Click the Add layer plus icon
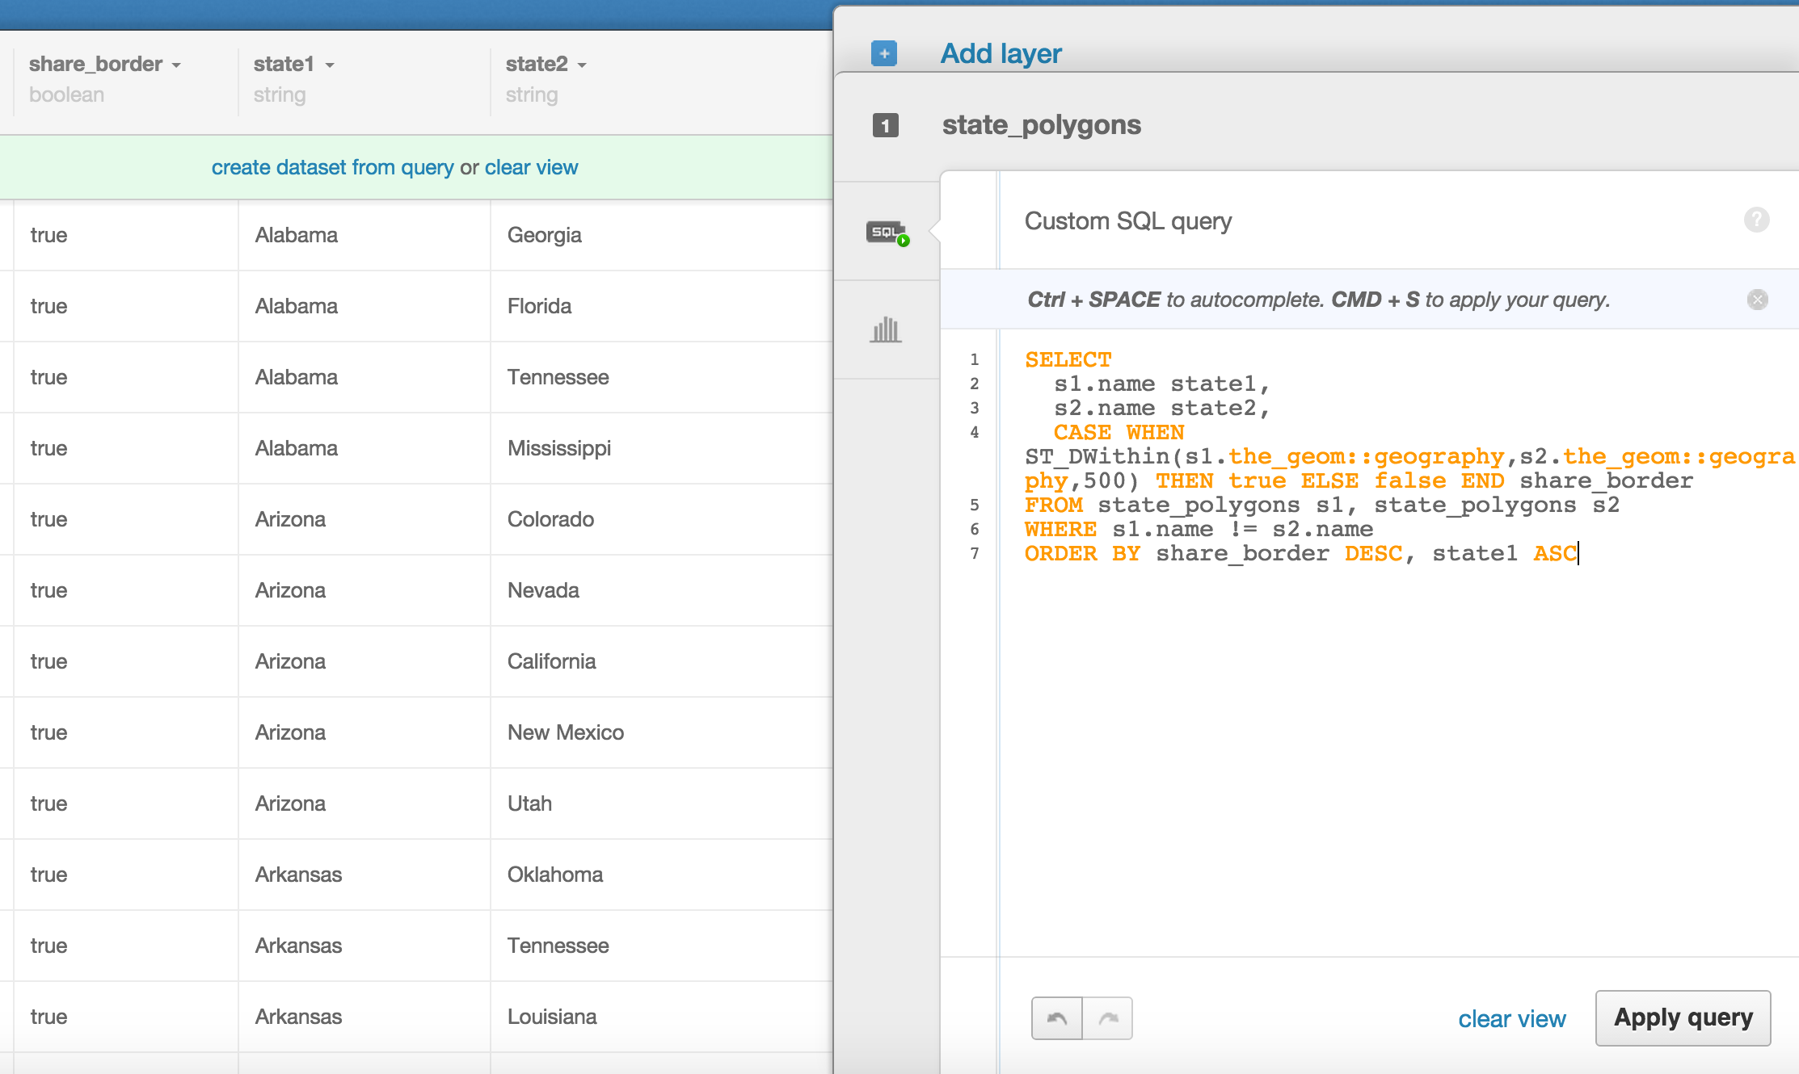 pos(884,52)
